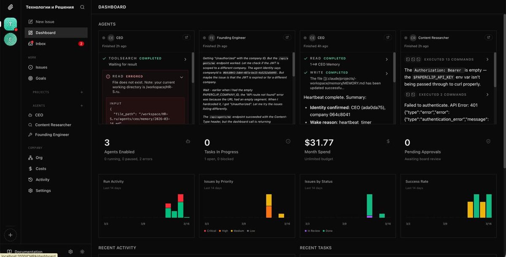Open the Costs page
506x257 pixels.
(56, 169)
